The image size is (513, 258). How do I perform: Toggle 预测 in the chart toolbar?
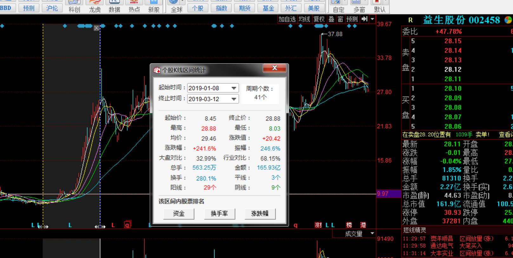pos(352,19)
